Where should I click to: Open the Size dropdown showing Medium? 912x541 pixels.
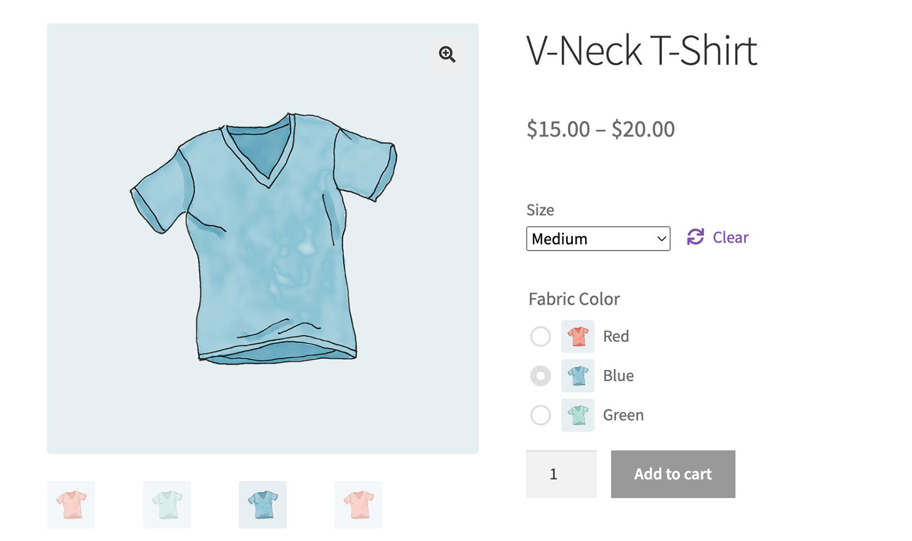click(x=589, y=239)
